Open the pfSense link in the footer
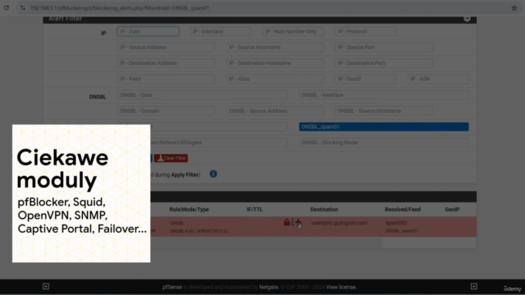Viewport: 525px width, 295px height. tap(172, 287)
